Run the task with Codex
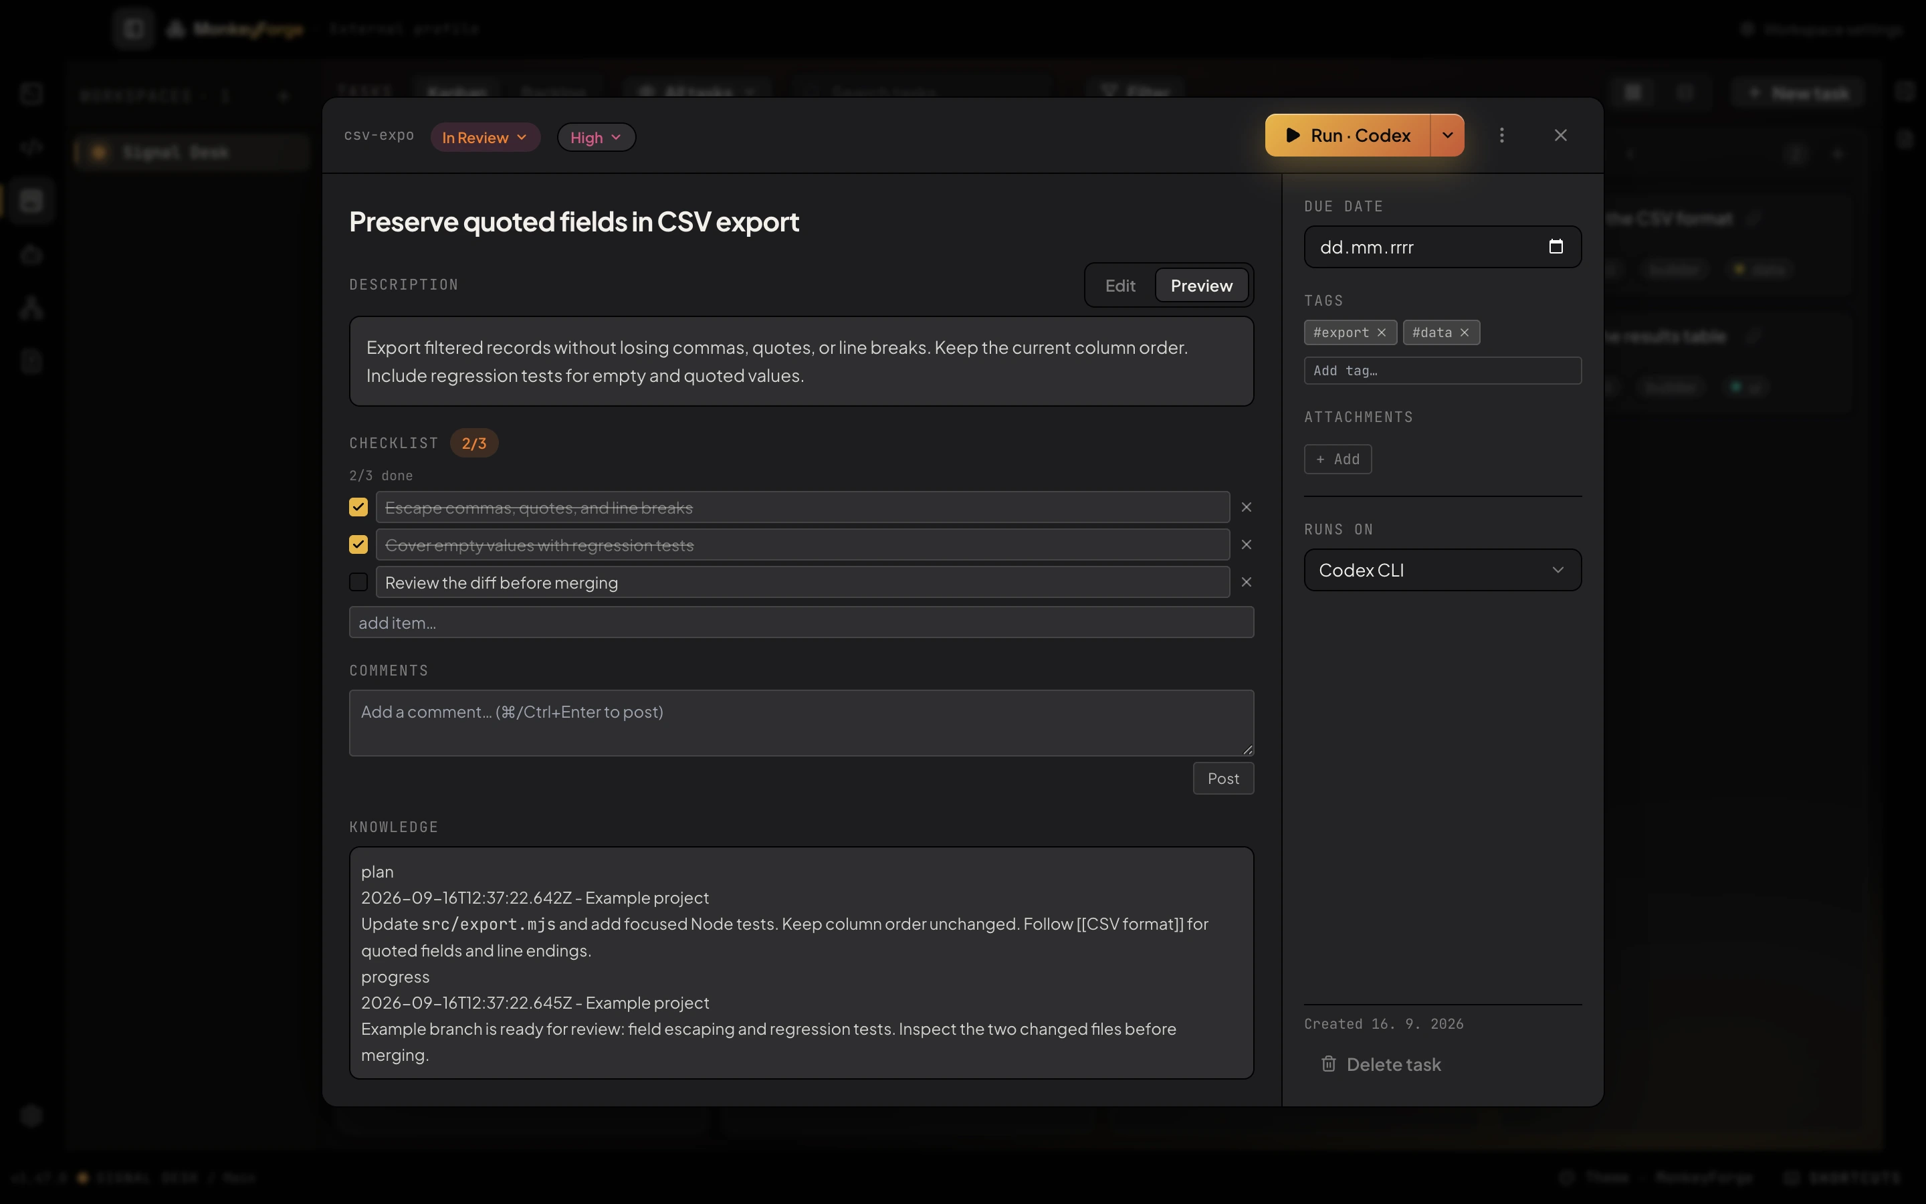The width and height of the screenshot is (1926, 1204). [x=1348, y=135]
